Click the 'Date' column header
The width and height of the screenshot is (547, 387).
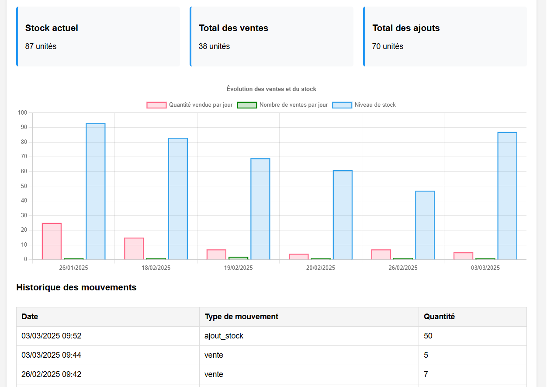click(30, 317)
